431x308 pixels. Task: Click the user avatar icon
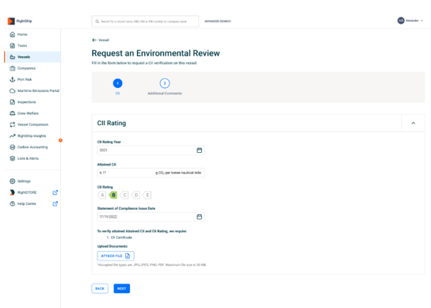pyautogui.click(x=401, y=21)
